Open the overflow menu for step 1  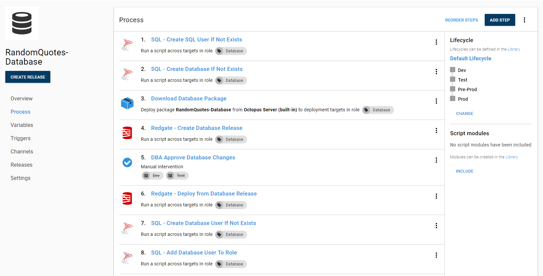click(436, 42)
